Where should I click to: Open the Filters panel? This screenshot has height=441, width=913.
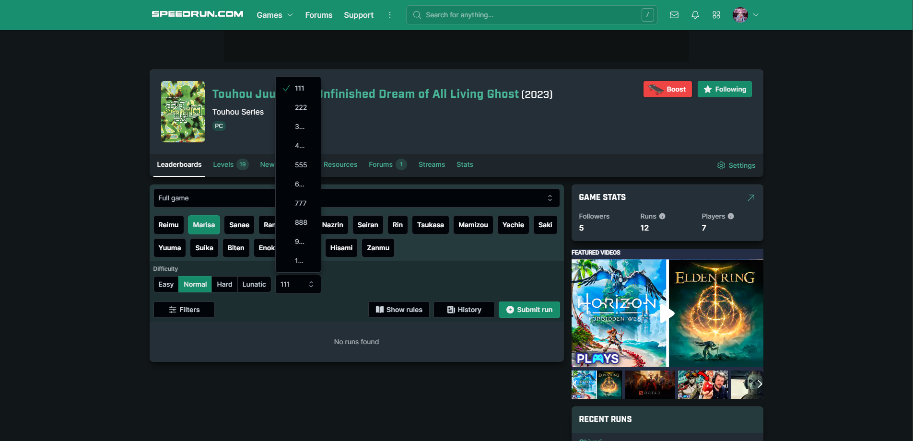(x=184, y=310)
